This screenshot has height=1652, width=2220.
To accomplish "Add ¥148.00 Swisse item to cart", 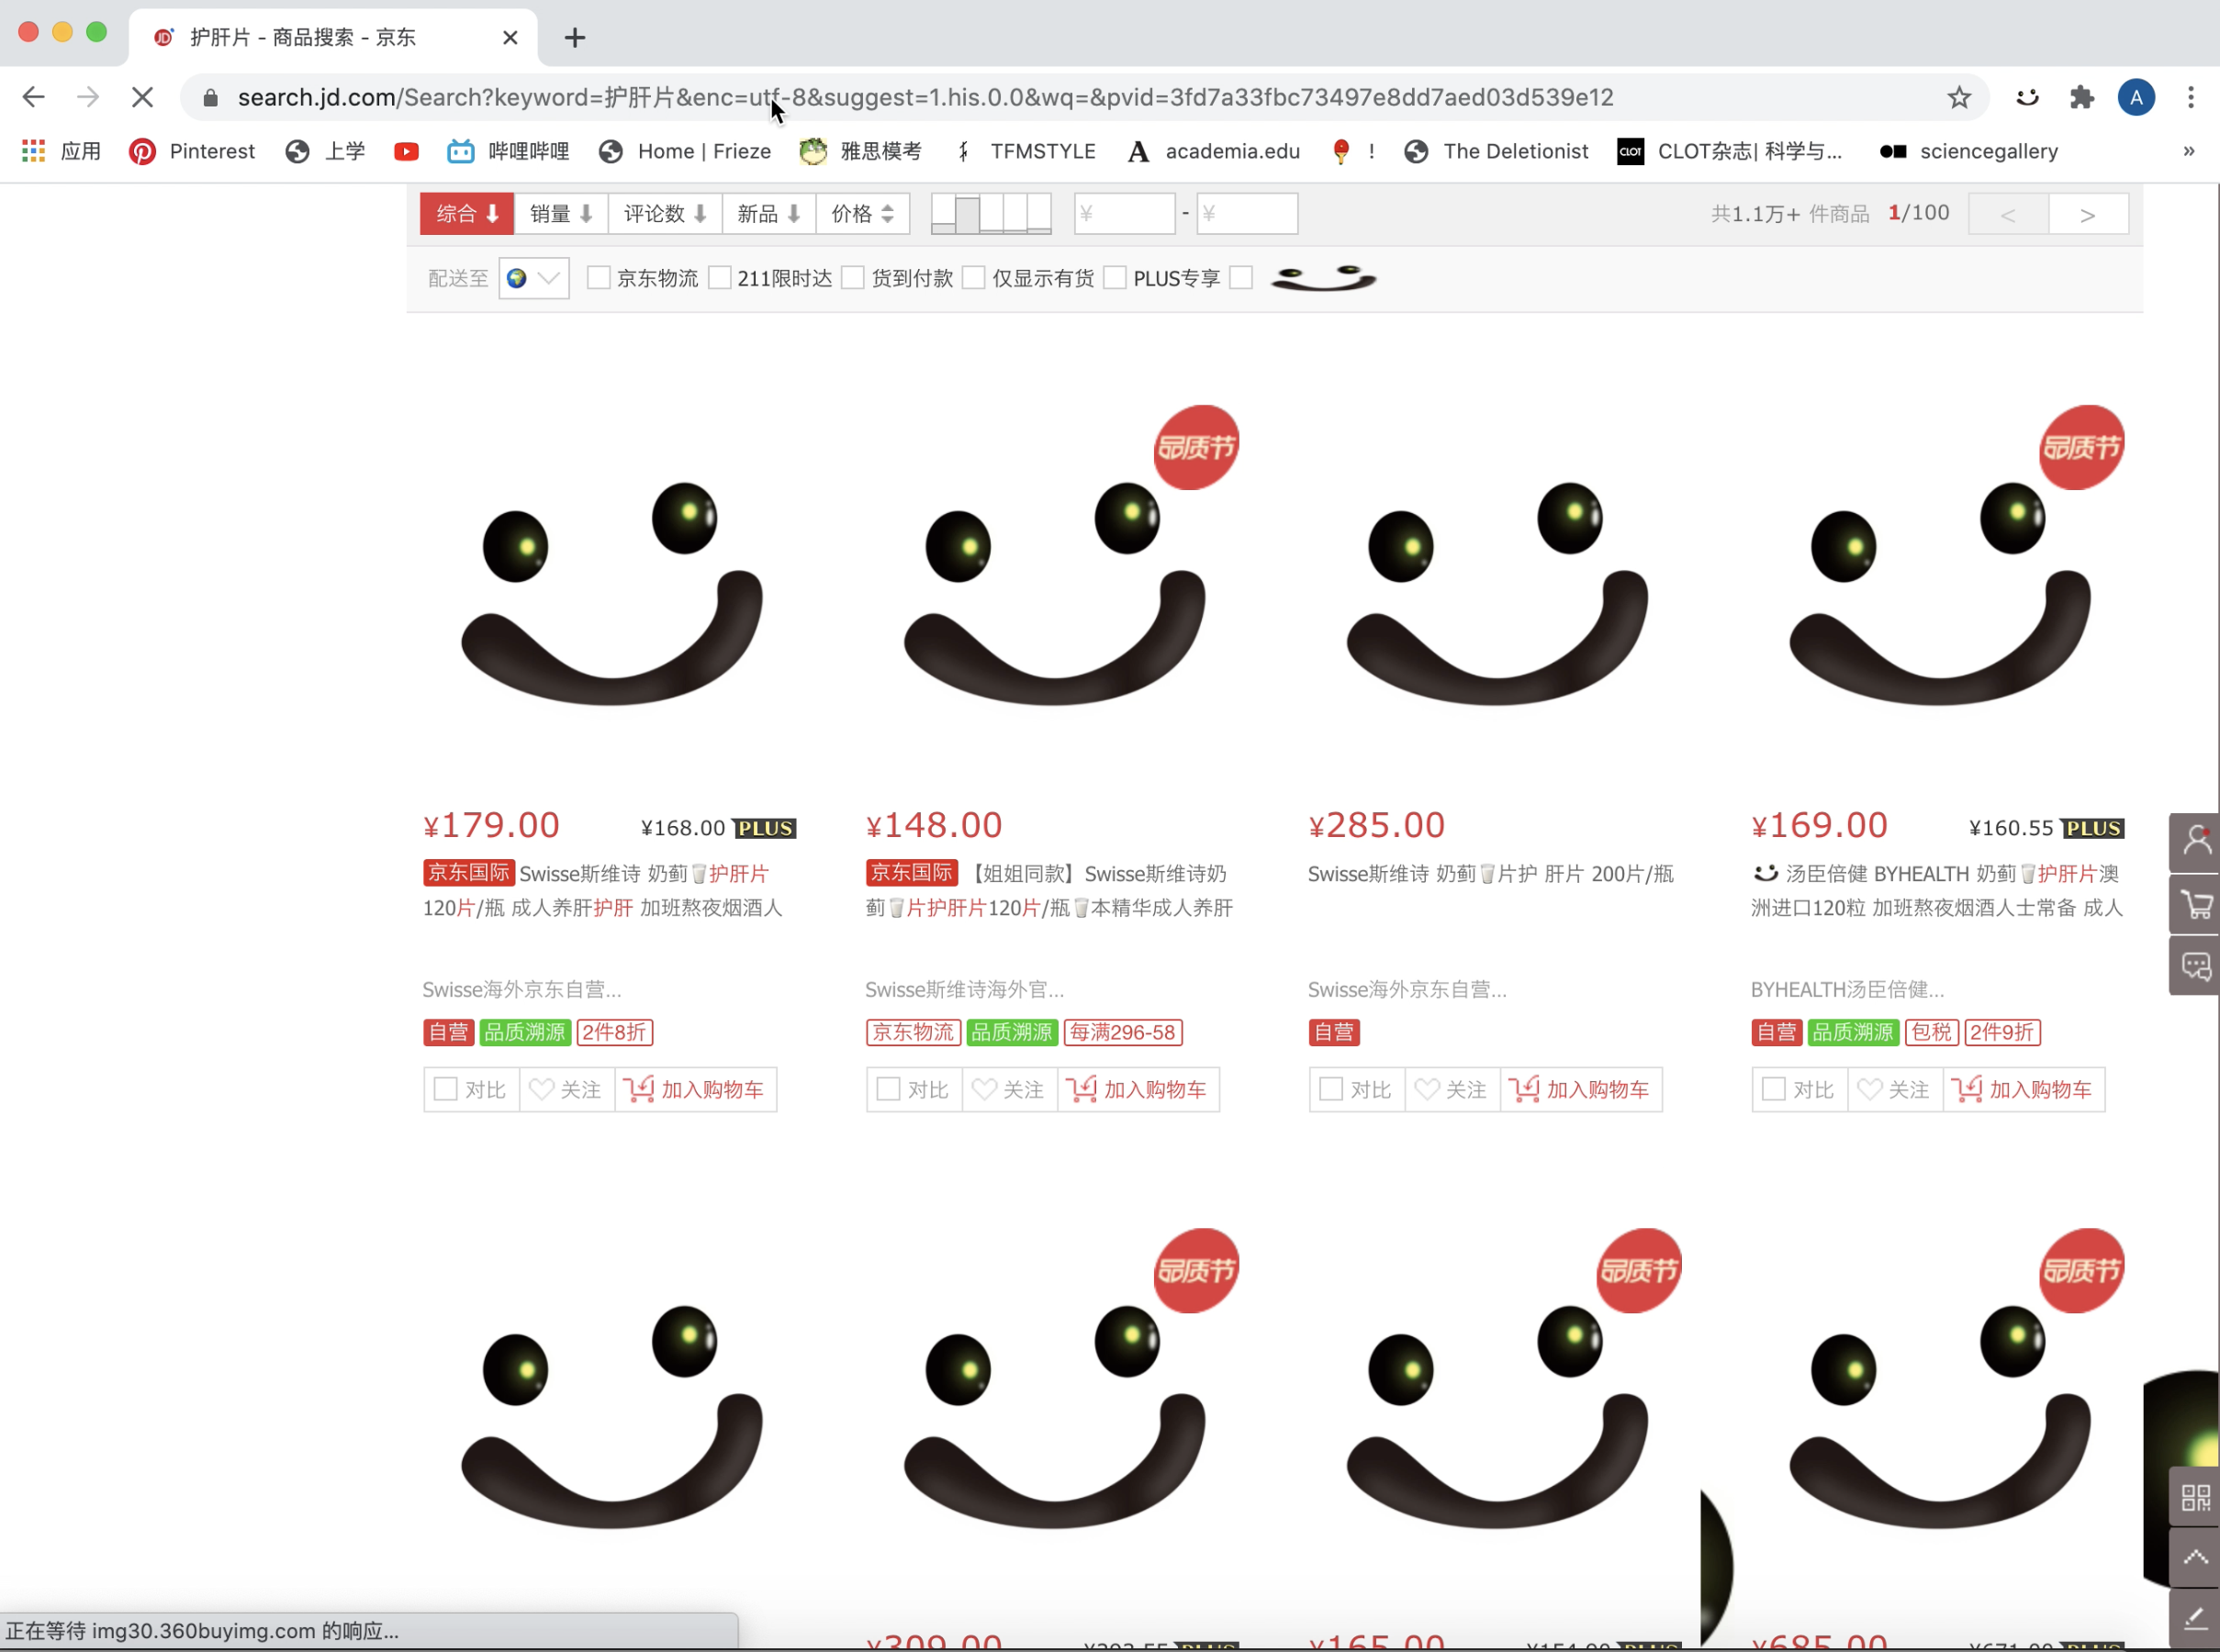I will 1138,1089.
